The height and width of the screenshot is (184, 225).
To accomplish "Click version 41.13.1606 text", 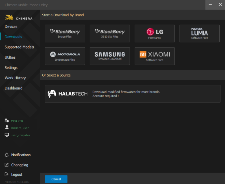I will click(17, 182).
